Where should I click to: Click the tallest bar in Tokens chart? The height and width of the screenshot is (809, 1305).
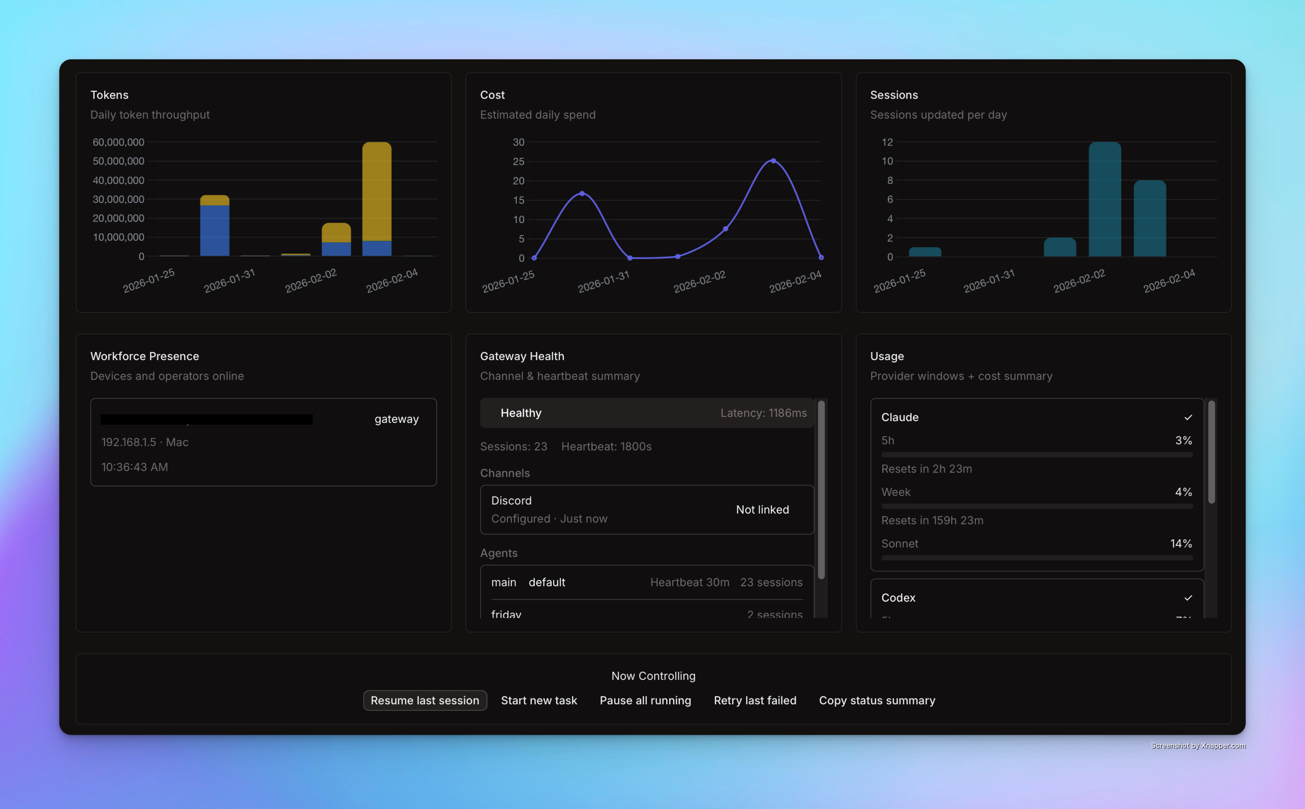pos(377,198)
